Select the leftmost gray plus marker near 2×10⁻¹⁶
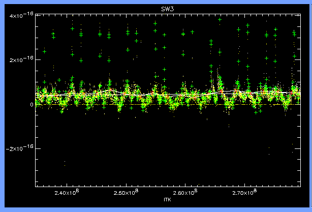This screenshot has width=312, height=212. (45, 51)
